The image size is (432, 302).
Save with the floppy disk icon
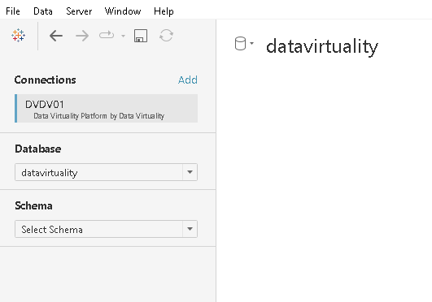141,36
